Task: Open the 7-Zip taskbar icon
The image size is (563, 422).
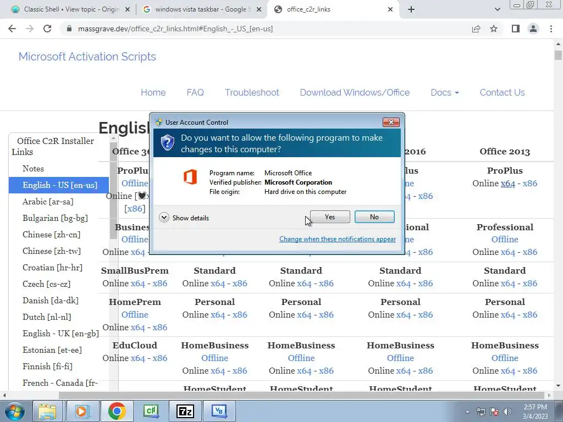Action: click(x=185, y=411)
